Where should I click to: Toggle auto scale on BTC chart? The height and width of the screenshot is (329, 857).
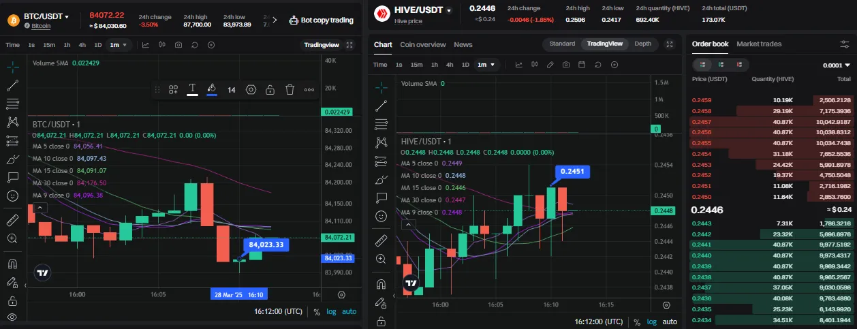click(x=349, y=311)
